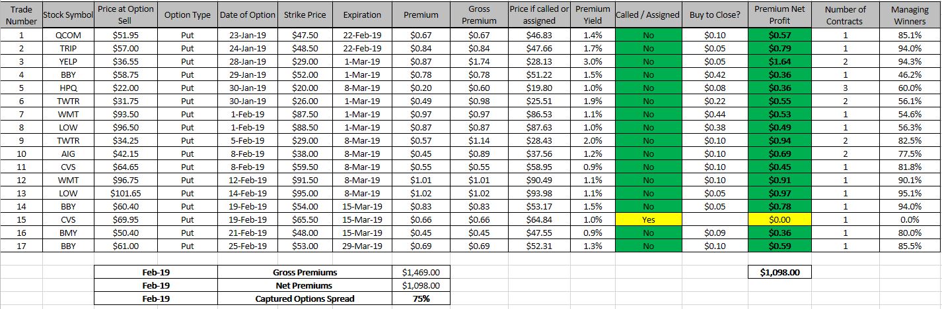Select the Stock Symbol column header

tap(67, 14)
